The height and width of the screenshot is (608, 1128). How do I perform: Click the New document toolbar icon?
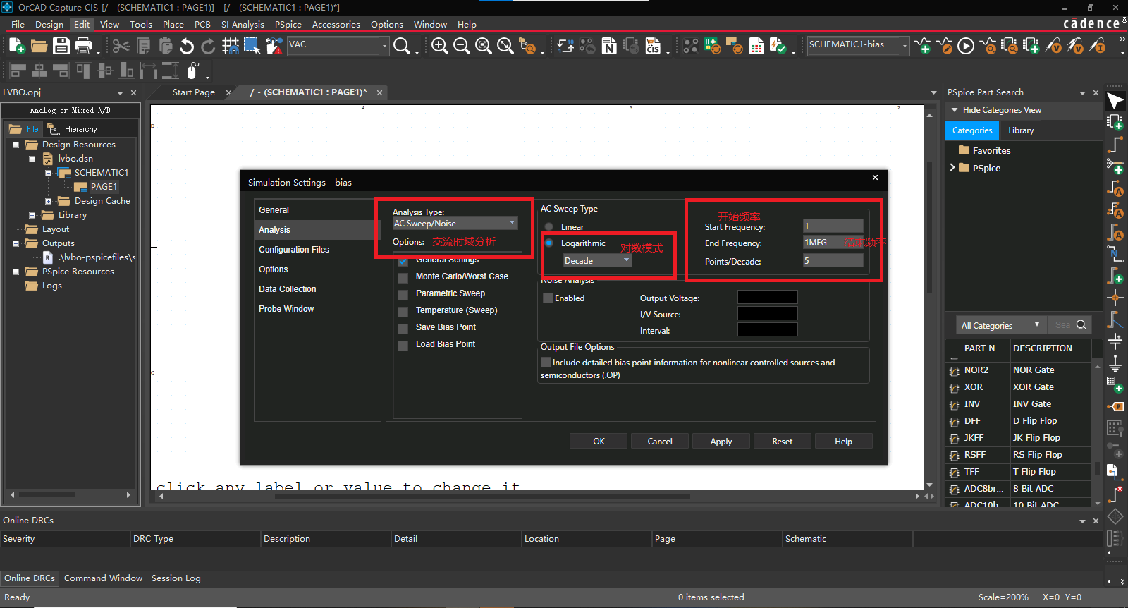pos(17,46)
